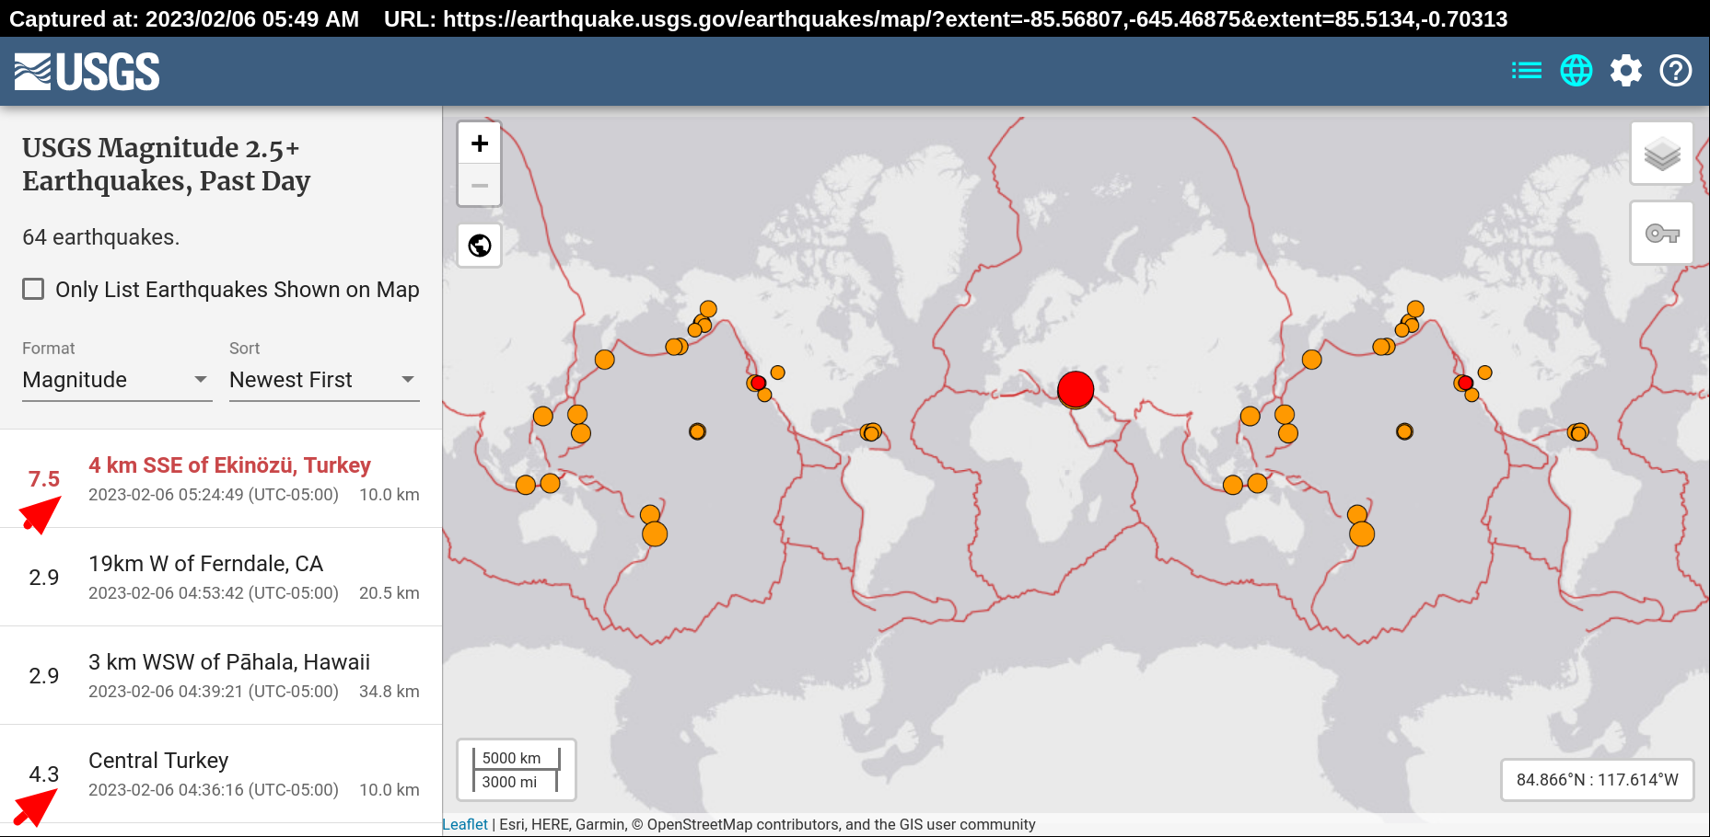Select the 7.5 Ekinözü, Turkey earthquake
The width and height of the screenshot is (1710, 837).
(221, 478)
